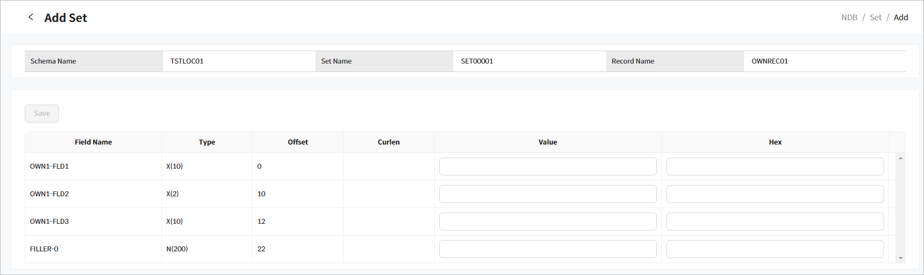Focus the Hex input for FILLER-0
Viewport: 924px width, 275px height.
point(774,249)
